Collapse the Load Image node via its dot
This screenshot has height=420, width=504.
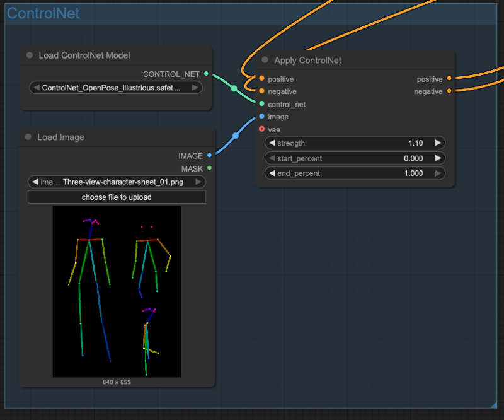click(28, 137)
